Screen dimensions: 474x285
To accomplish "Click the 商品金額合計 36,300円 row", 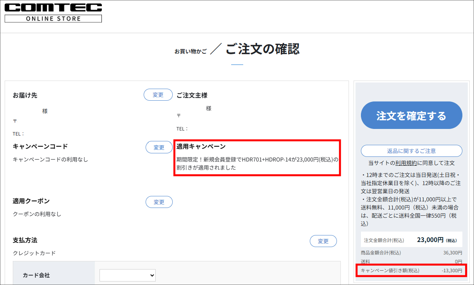I will point(411,252).
